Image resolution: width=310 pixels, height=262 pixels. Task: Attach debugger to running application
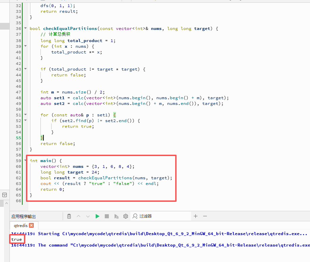[116, 216]
